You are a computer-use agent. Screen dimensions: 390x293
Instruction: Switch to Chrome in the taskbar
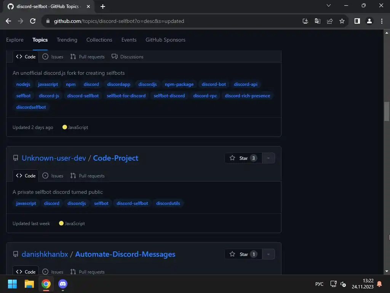click(x=46, y=284)
